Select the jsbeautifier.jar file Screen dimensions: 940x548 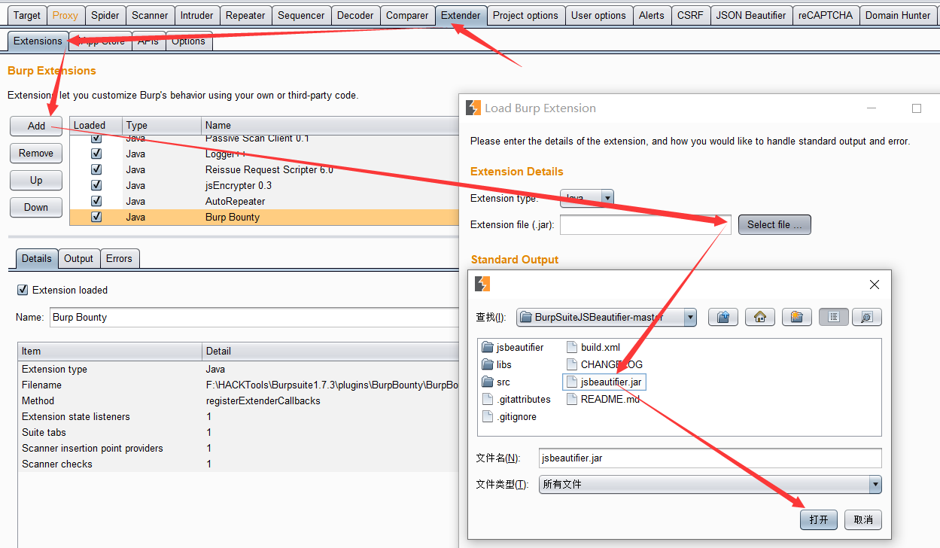[604, 382]
